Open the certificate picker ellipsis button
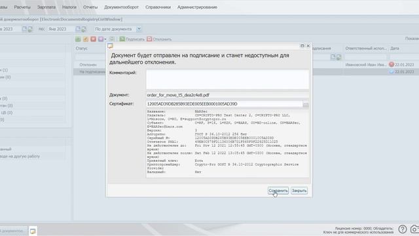 click(x=306, y=104)
